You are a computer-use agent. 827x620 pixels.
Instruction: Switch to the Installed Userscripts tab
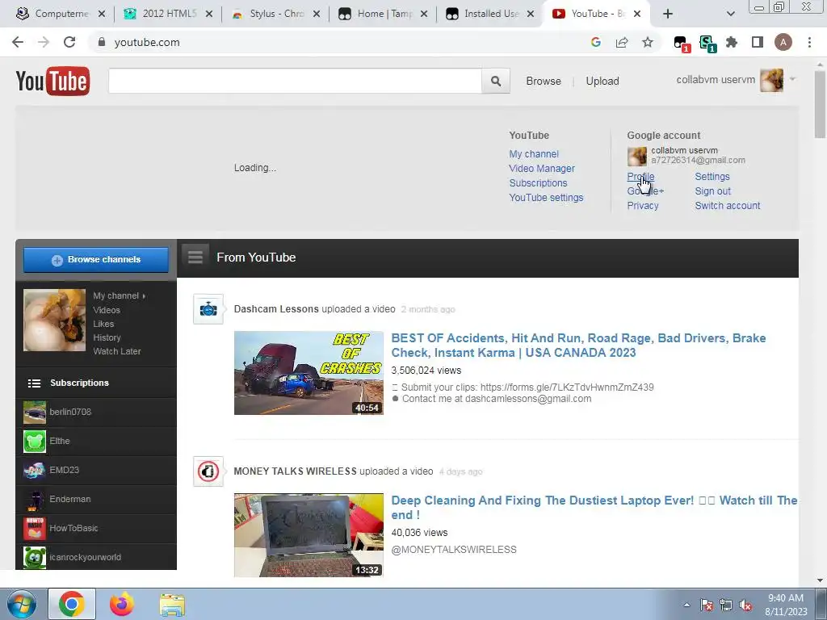point(490,14)
